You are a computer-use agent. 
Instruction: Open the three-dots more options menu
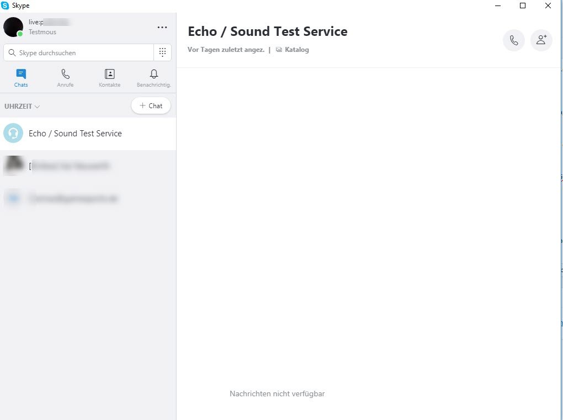point(162,27)
